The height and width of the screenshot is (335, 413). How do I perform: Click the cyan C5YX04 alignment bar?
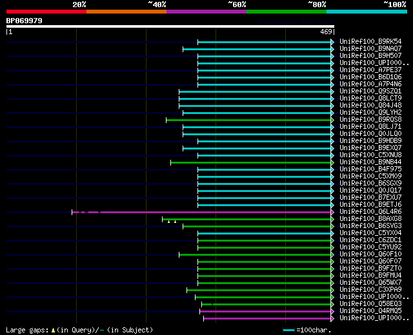click(265, 233)
